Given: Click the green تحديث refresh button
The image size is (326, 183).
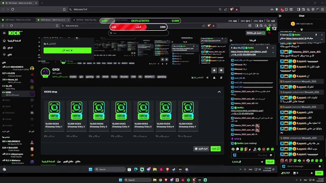Looking at the screenshot, I should (x=216, y=149).
